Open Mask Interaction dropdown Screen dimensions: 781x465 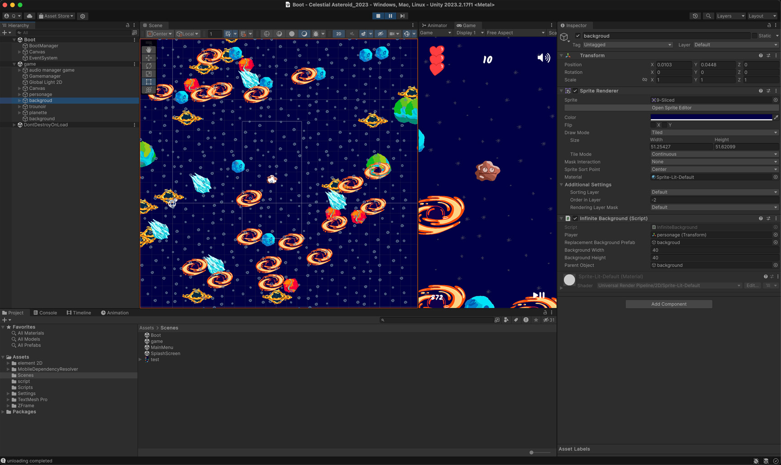click(715, 162)
